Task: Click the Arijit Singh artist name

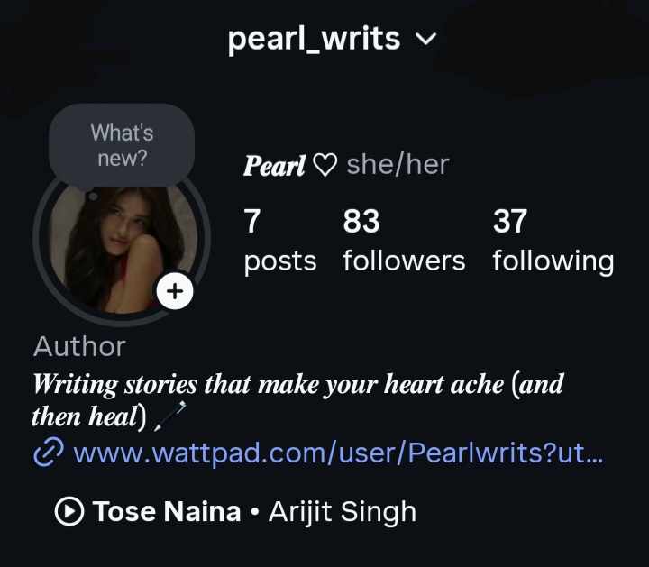Action: [343, 512]
